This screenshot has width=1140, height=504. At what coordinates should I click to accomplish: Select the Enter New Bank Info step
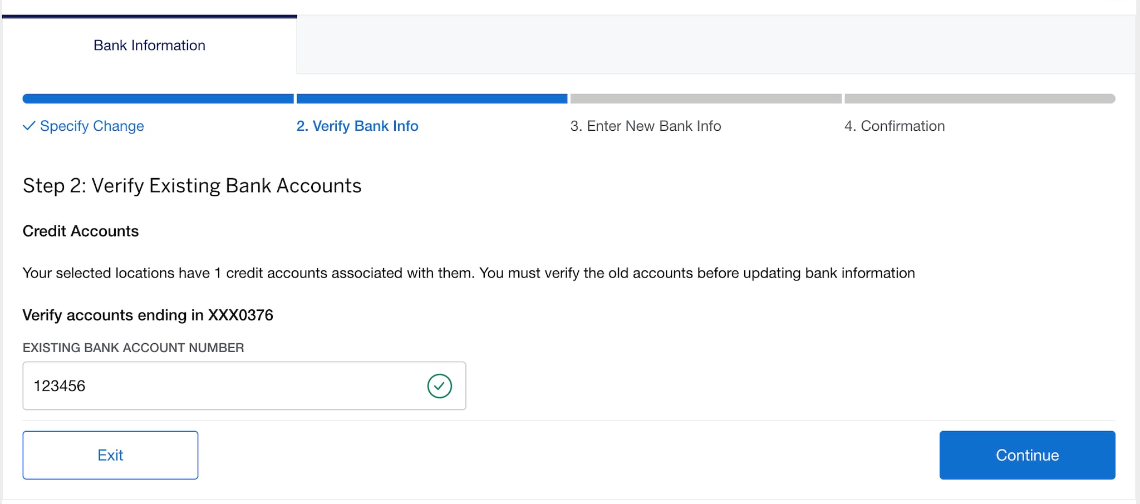tap(646, 126)
